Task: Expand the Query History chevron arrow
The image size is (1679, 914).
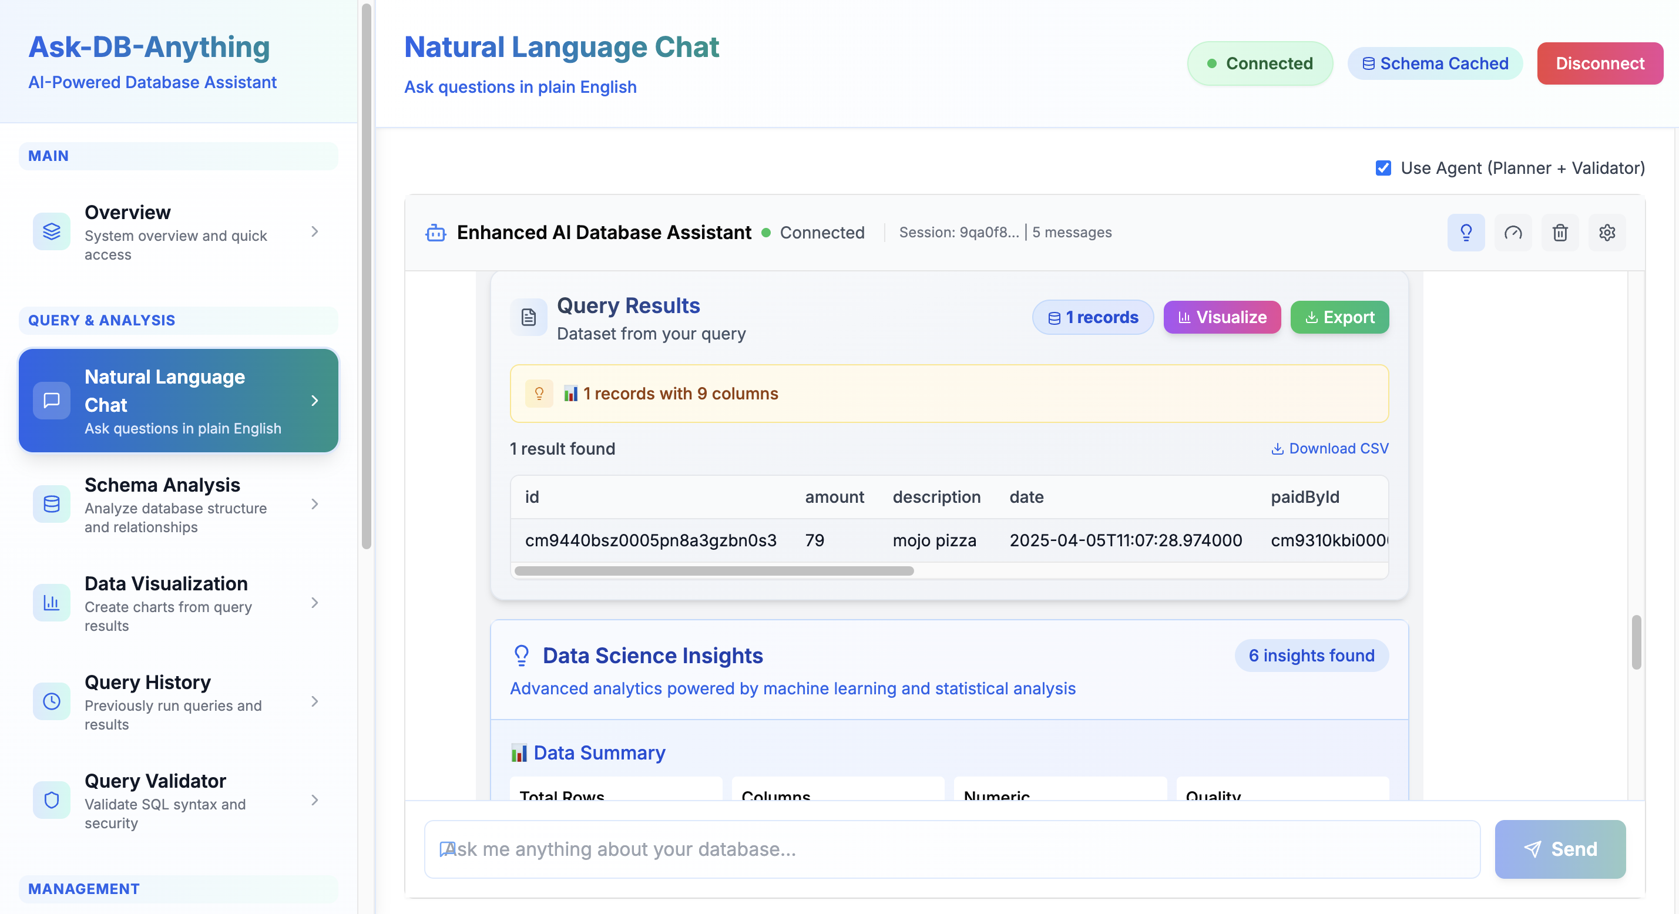Action: pyautogui.click(x=315, y=701)
